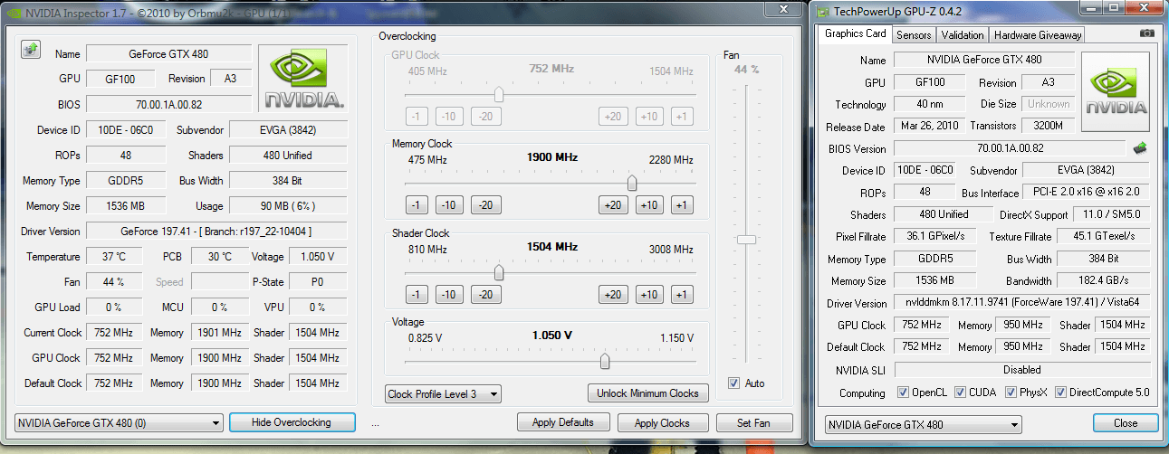
Task: Click the Current Clock Memory value 1901 MHz
Action: [218, 332]
